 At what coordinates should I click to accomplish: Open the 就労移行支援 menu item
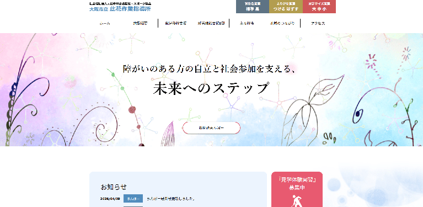click(x=175, y=23)
